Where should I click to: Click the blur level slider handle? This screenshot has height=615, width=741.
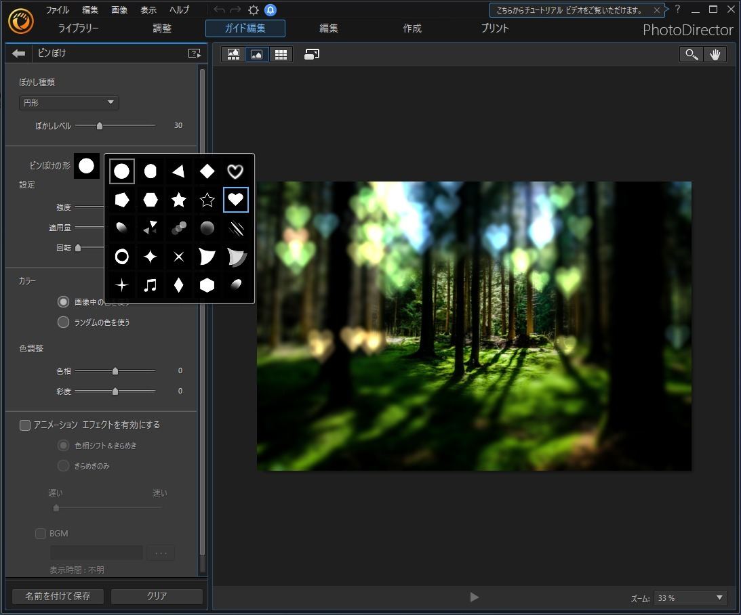pos(99,125)
